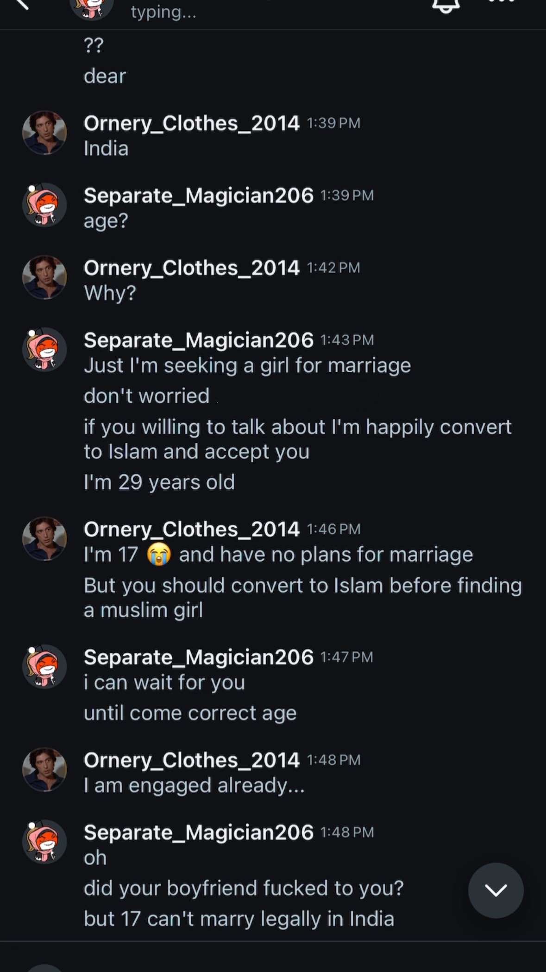Open Ornery_Clothes_2014's avatar on the 1:46 PM message
The width and height of the screenshot is (546, 972).
click(x=44, y=539)
